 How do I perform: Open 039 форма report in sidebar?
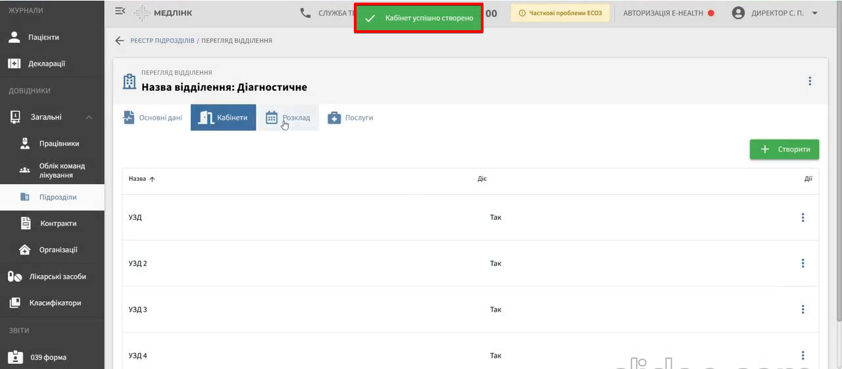point(52,357)
